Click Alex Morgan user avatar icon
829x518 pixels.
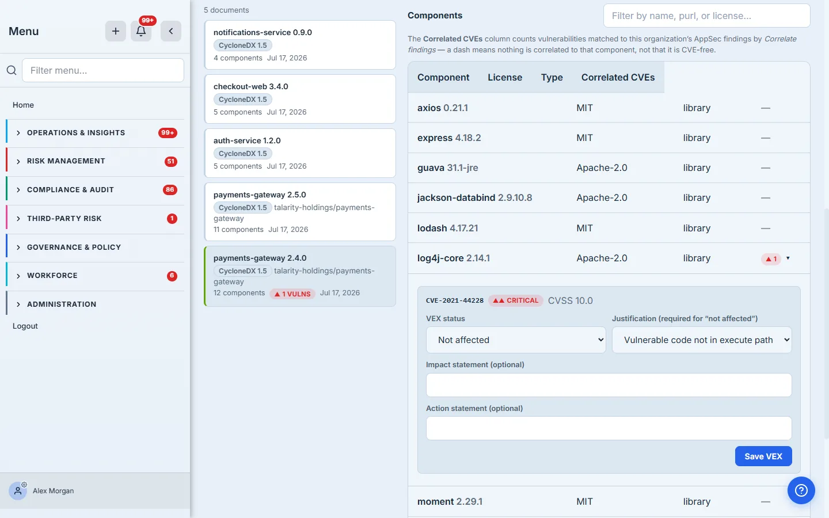(x=18, y=491)
